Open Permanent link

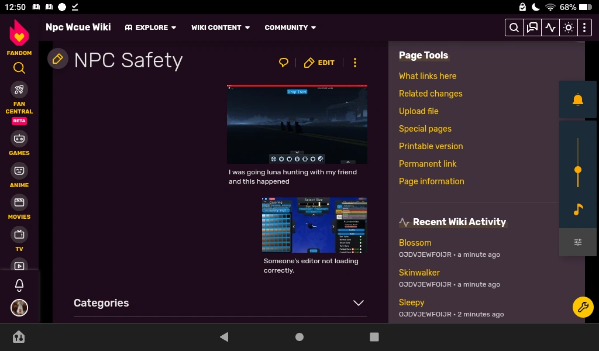[x=428, y=164]
